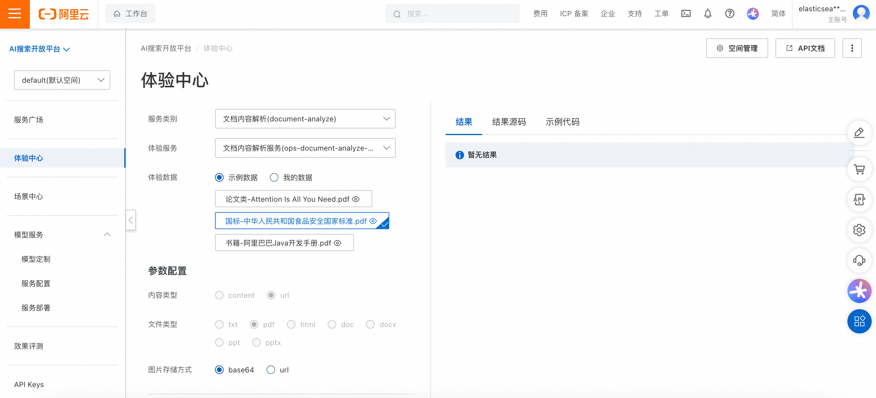876x398 pixels.
Task: Click the shopping cart floating icon
Action: click(859, 169)
